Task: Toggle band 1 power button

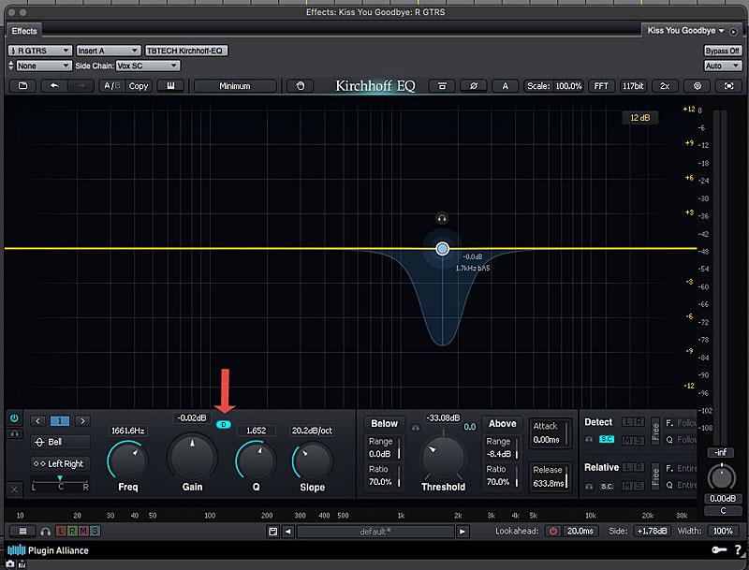Action: pyautogui.click(x=14, y=418)
